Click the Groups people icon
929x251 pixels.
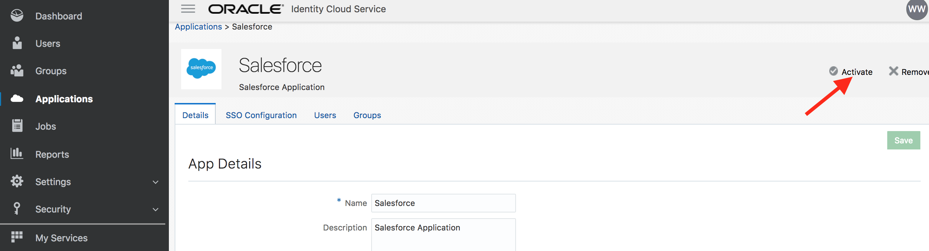[17, 70]
